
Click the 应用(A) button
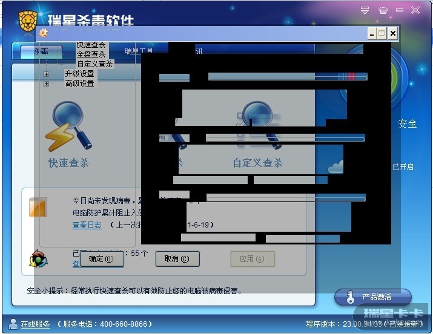(253, 259)
